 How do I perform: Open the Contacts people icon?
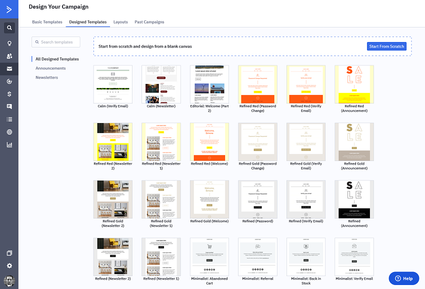[9, 56]
